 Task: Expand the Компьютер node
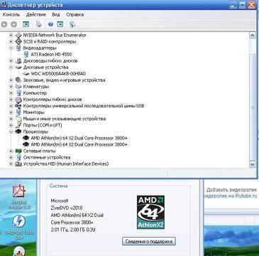click(x=11, y=93)
